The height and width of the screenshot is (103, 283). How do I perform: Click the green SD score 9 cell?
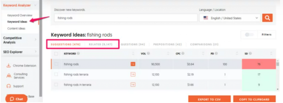[259, 85]
